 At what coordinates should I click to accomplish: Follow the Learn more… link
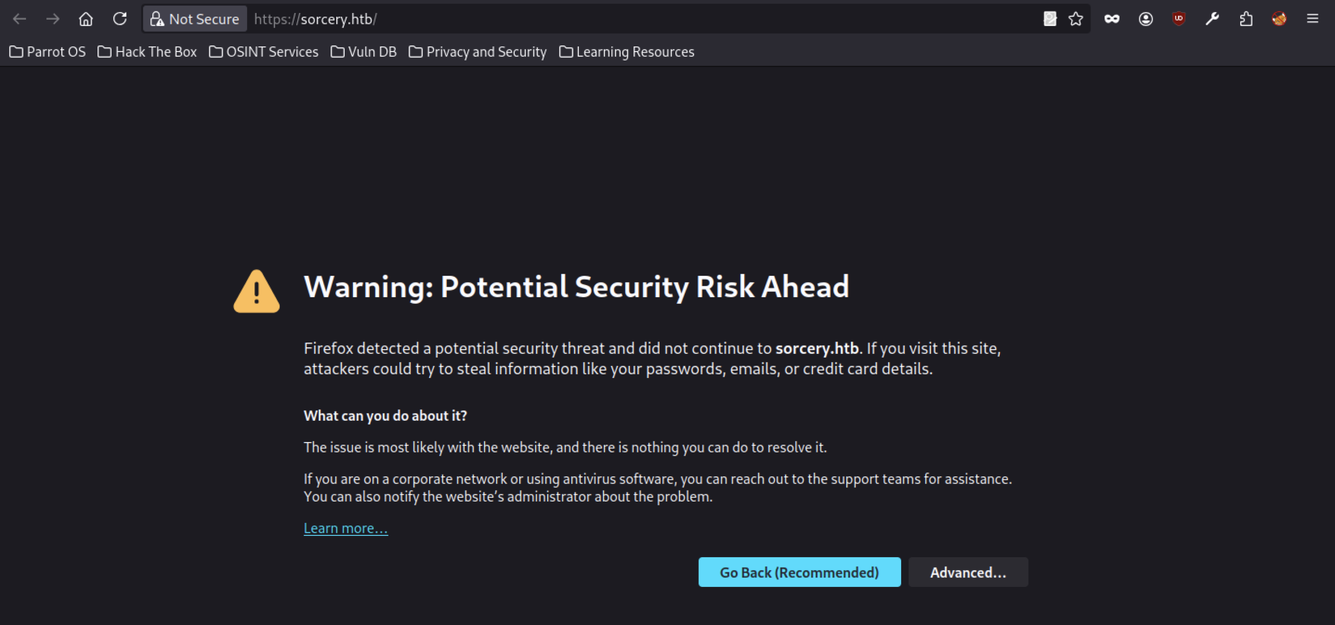pos(346,528)
